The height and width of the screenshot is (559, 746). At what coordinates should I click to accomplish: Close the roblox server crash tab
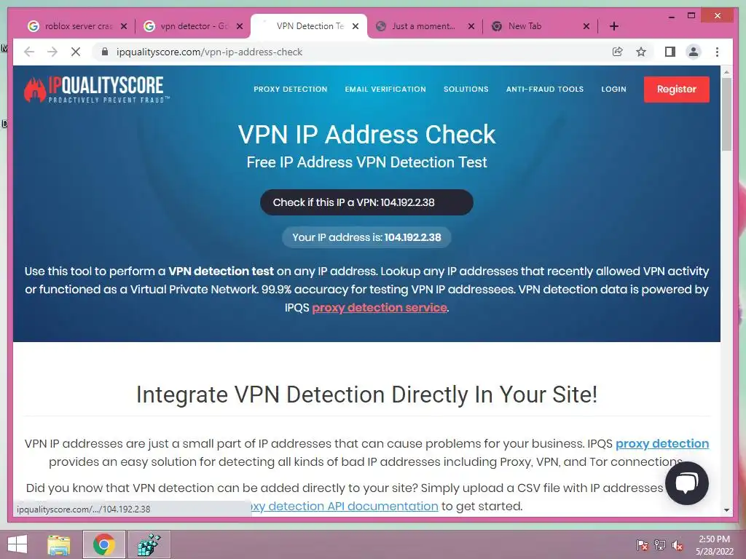pyautogui.click(x=124, y=26)
